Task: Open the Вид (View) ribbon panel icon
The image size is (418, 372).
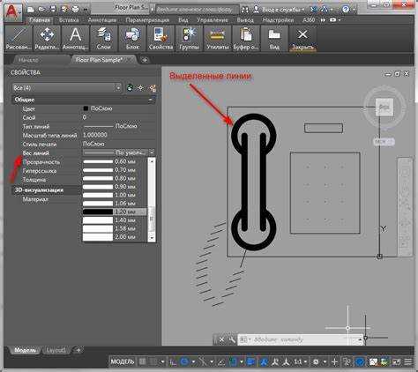Action: click(x=274, y=38)
